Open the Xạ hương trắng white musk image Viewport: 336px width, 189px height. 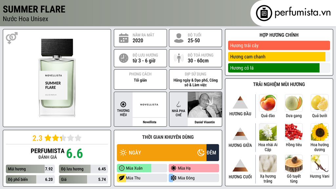coord(268,163)
